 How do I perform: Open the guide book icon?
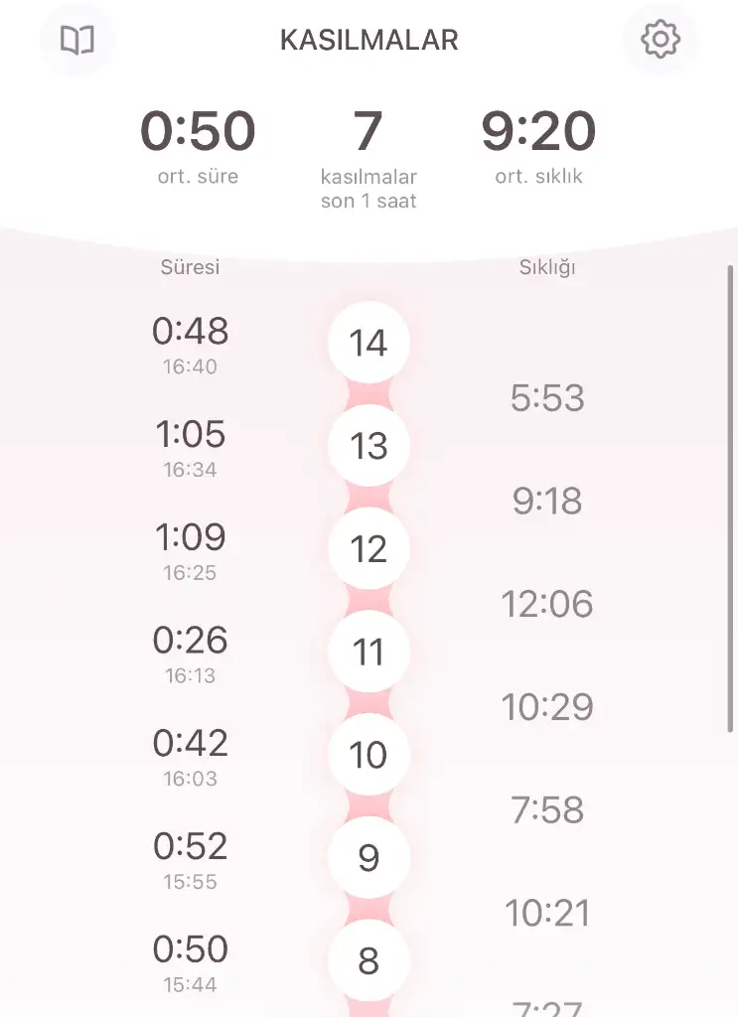point(77,40)
